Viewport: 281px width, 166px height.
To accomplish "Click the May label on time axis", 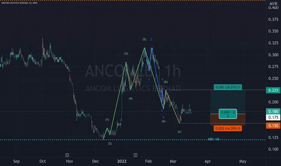I will coord(243,161).
